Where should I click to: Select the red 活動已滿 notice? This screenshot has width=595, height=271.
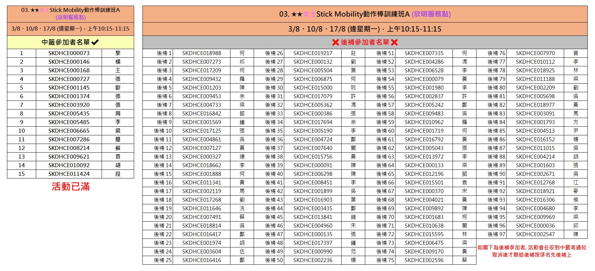pyautogui.click(x=70, y=186)
